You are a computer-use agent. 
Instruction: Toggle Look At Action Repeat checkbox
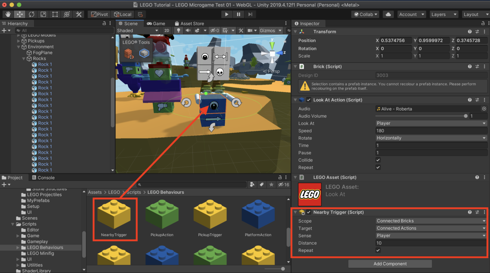click(378, 168)
